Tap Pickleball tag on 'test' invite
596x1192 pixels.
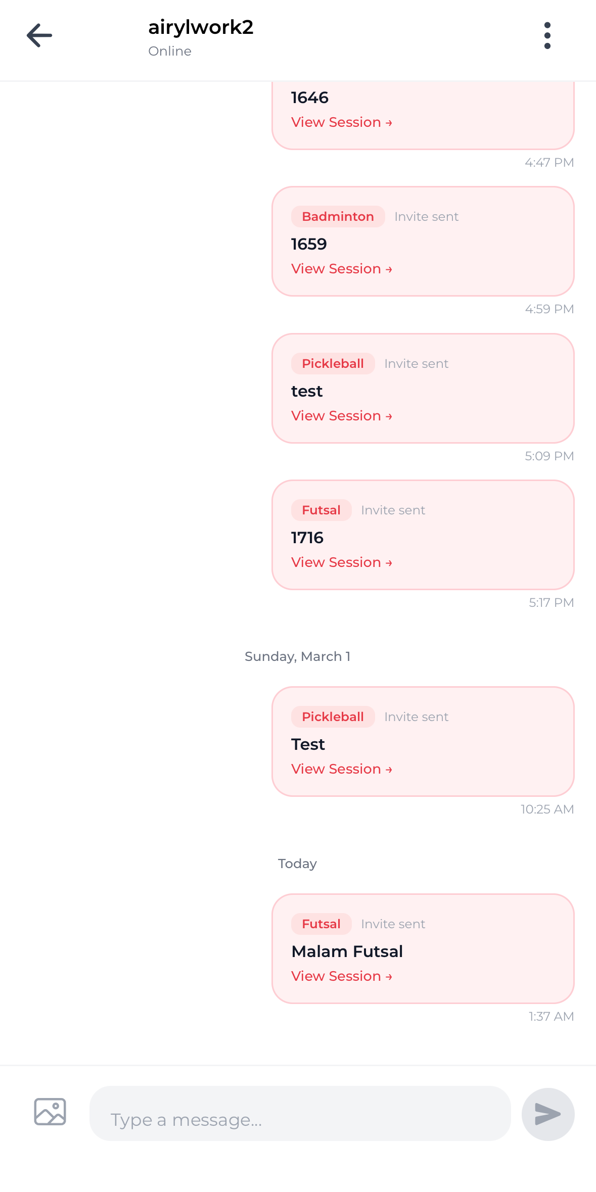333,364
